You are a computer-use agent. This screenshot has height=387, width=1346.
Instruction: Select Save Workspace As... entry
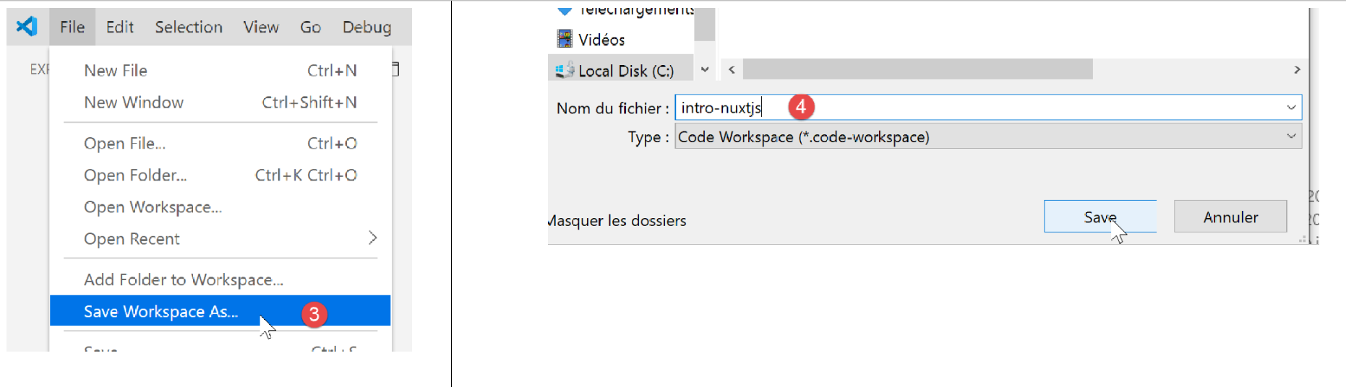coord(160,311)
